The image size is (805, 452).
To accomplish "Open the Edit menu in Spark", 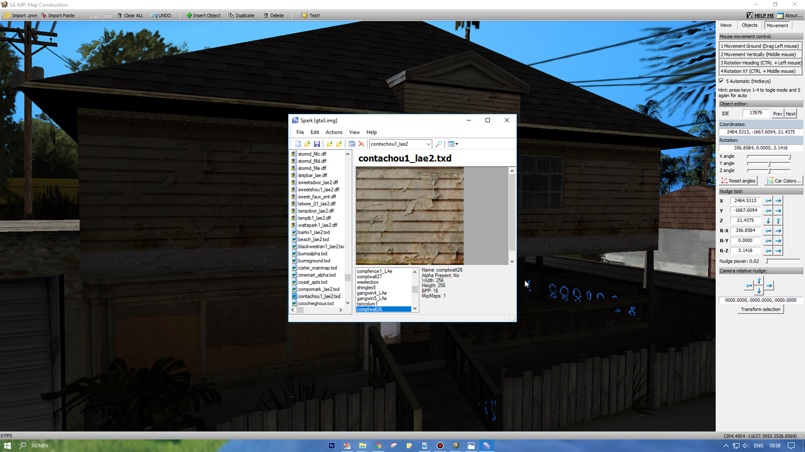I will (314, 132).
